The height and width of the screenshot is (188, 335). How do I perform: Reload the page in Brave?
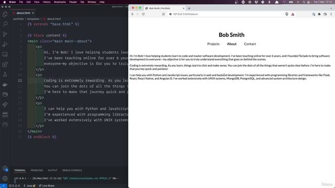(x=143, y=14)
